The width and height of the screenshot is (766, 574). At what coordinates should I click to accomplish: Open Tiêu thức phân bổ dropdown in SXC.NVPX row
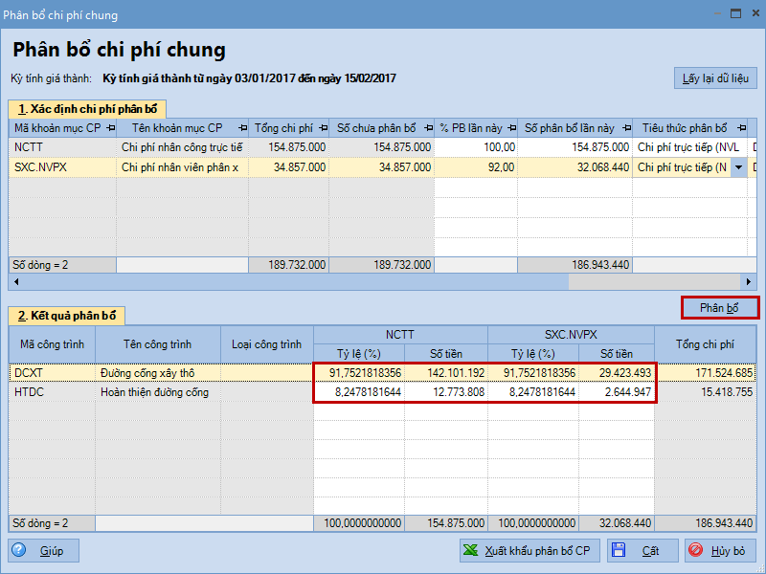(738, 167)
